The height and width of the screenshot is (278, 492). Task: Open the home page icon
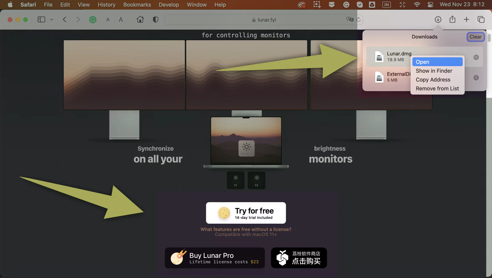click(140, 19)
